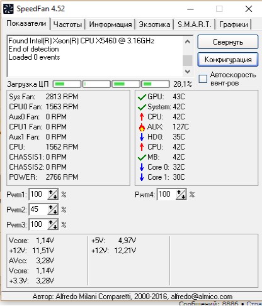Click the Pwm4 value field showing 100
The image size is (262, 306).
(166, 194)
